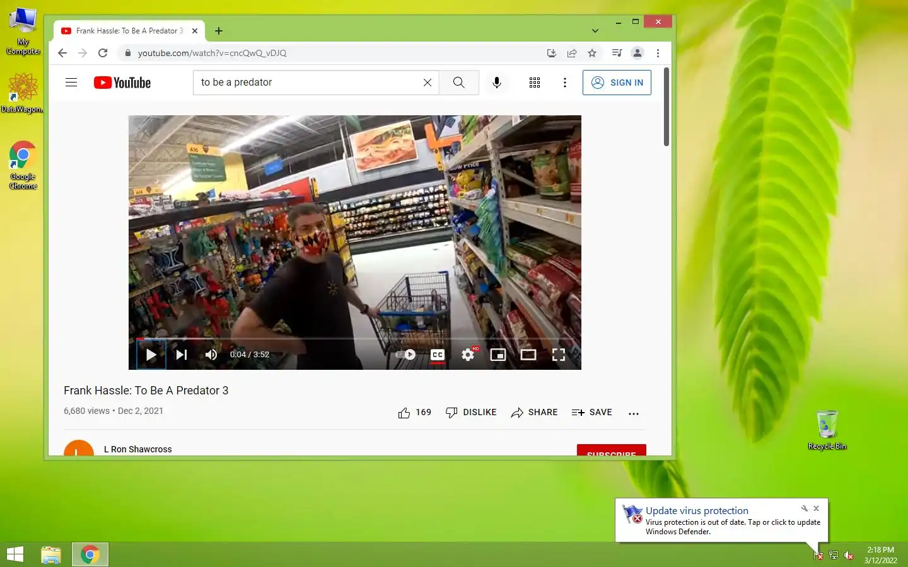This screenshot has width=908, height=567.
Task: Open the YouTube guide hamburger menu
Action: point(71,83)
